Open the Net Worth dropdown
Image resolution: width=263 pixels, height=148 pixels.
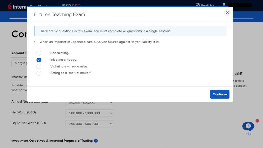pyautogui.click(x=89, y=113)
